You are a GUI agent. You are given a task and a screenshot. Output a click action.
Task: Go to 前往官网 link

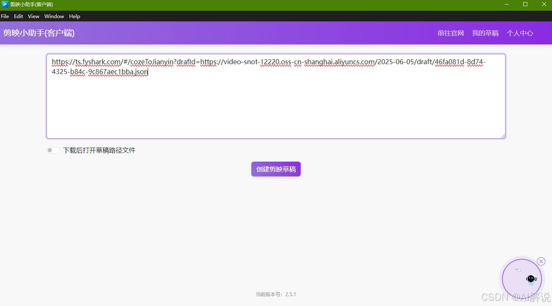451,33
